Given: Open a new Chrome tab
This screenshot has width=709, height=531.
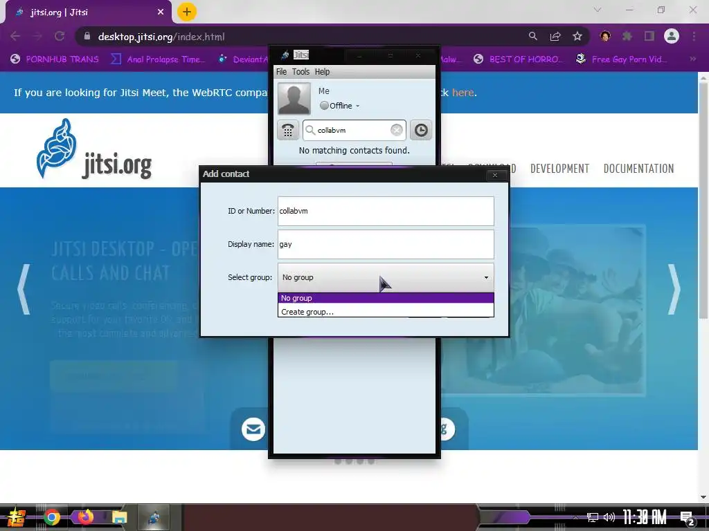Looking at the screenshot, I should [187, 12].
